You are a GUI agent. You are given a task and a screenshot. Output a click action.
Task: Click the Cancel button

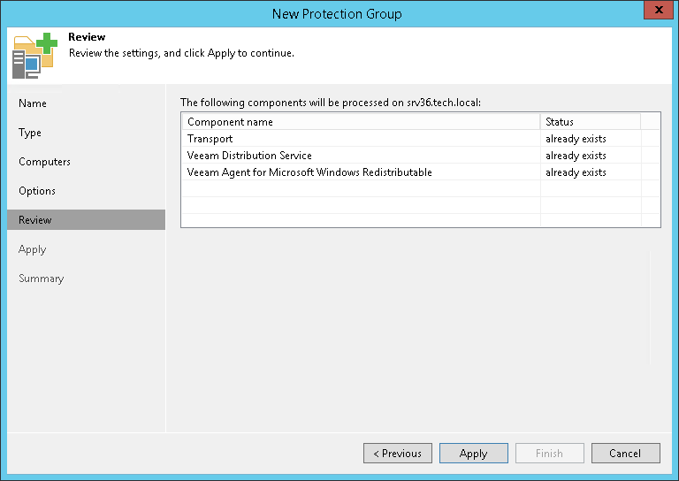click(625, 453)
